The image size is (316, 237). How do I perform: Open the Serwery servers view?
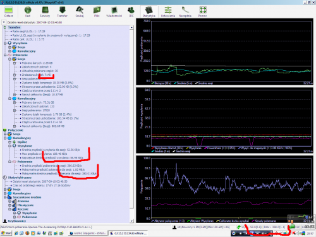tap(45, 11)
